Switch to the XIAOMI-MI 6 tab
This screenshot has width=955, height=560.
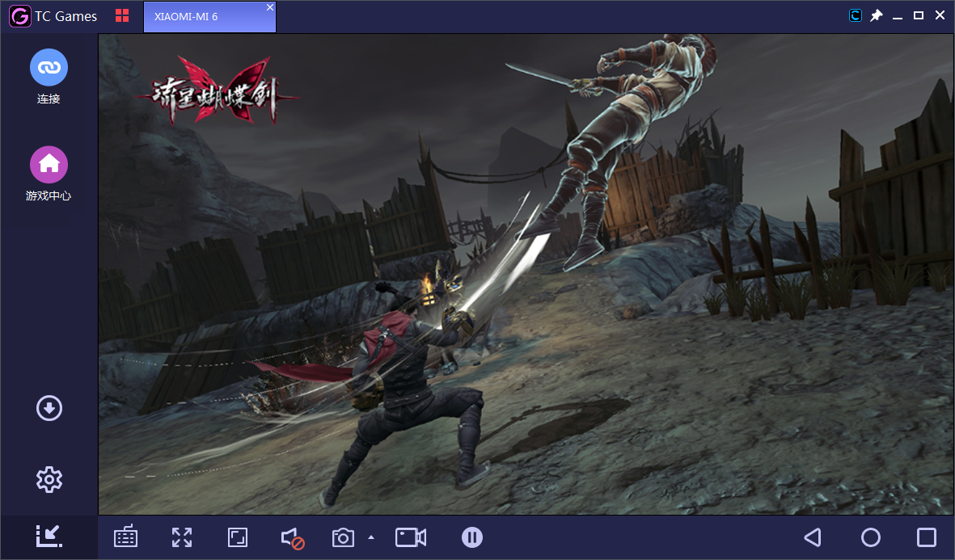coord(209,17)
